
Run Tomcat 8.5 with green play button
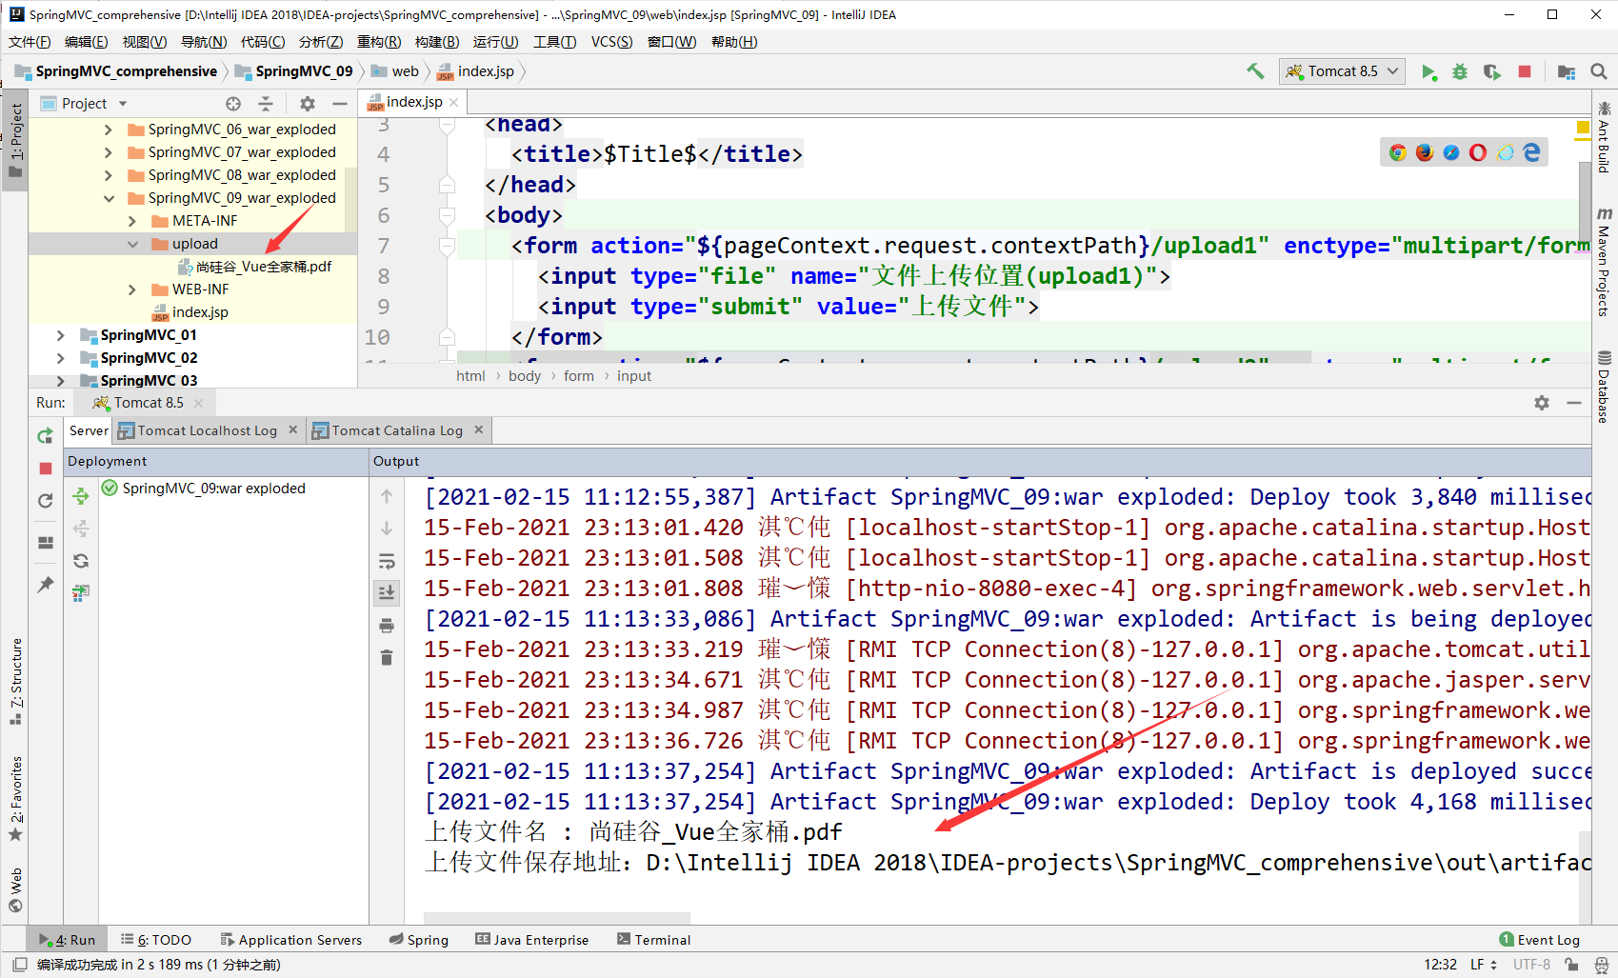tap(1428, 72)
